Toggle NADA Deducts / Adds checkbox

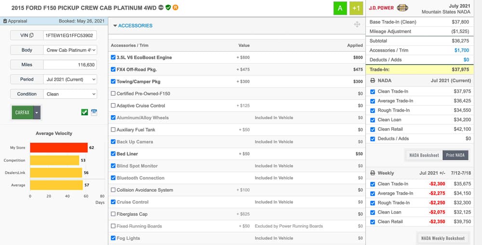(x=373, y=139)
